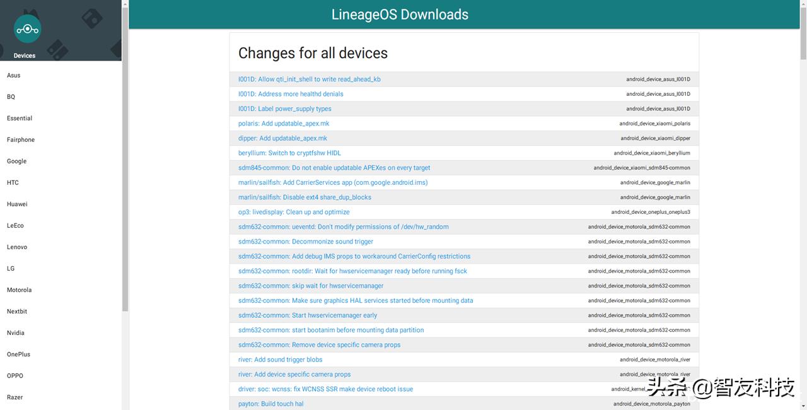Click 'beryllium: Switch to cryptfshw HIDL' link
Screen dimensions: 807x410
[x=289, y=153]
